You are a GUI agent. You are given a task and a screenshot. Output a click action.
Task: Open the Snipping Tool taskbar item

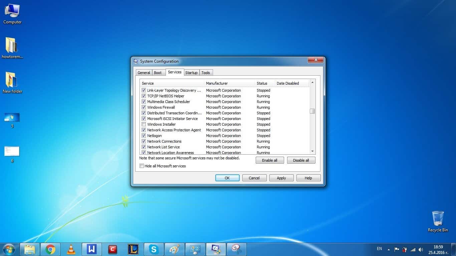[237, 249]
